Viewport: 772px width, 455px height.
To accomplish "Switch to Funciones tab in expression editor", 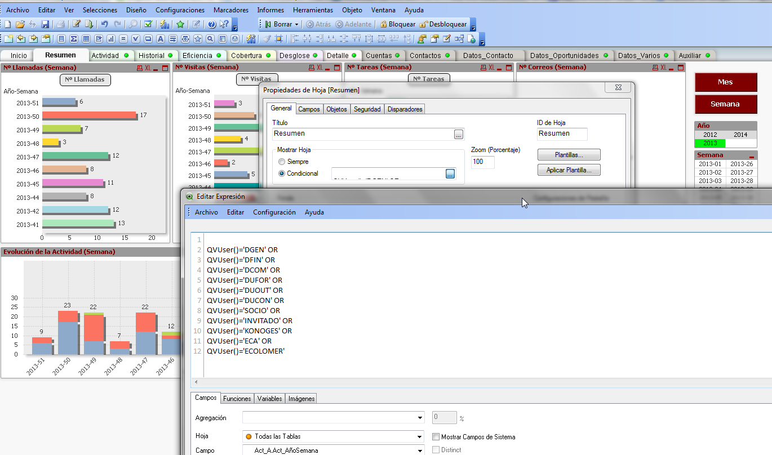I will pyautogui.click(x=237, y=398).
